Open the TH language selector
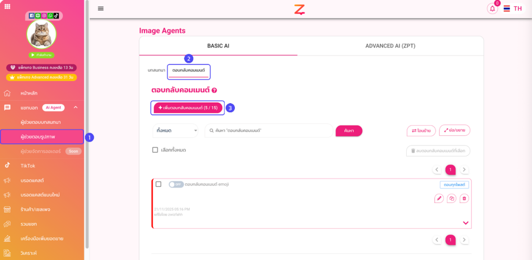Image resolution: width=532 pixels, height=260 pixels. (513, 8)
